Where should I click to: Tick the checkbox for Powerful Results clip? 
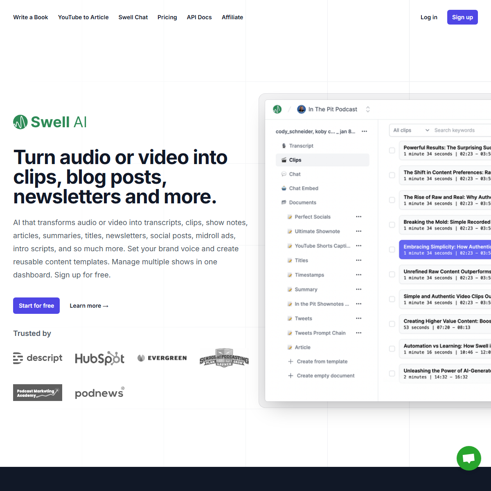[392, 151]
